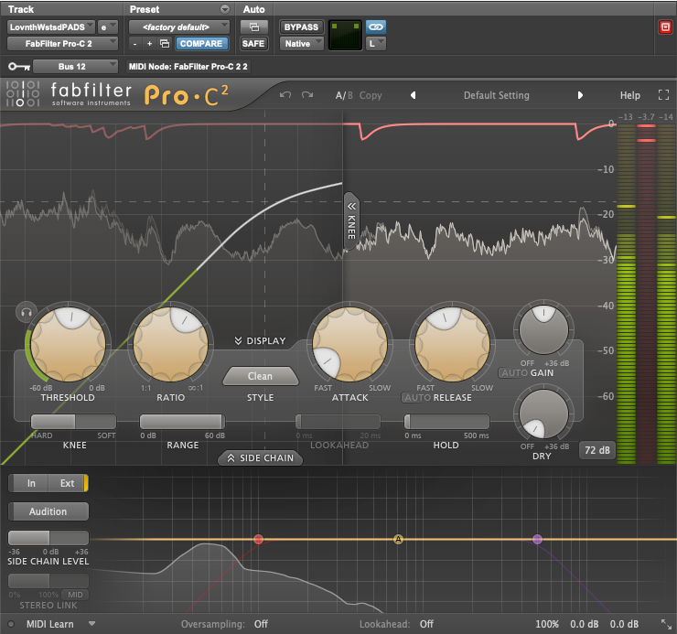The image size is (677, 634).
Task: Click the RELEASE knob
Action: [452, 344]
